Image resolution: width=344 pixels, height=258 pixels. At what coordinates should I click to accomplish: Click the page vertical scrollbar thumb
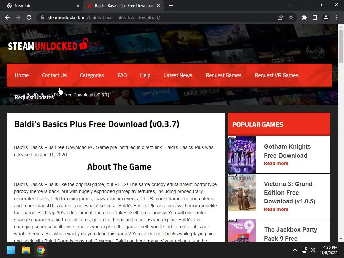point(341,46)
